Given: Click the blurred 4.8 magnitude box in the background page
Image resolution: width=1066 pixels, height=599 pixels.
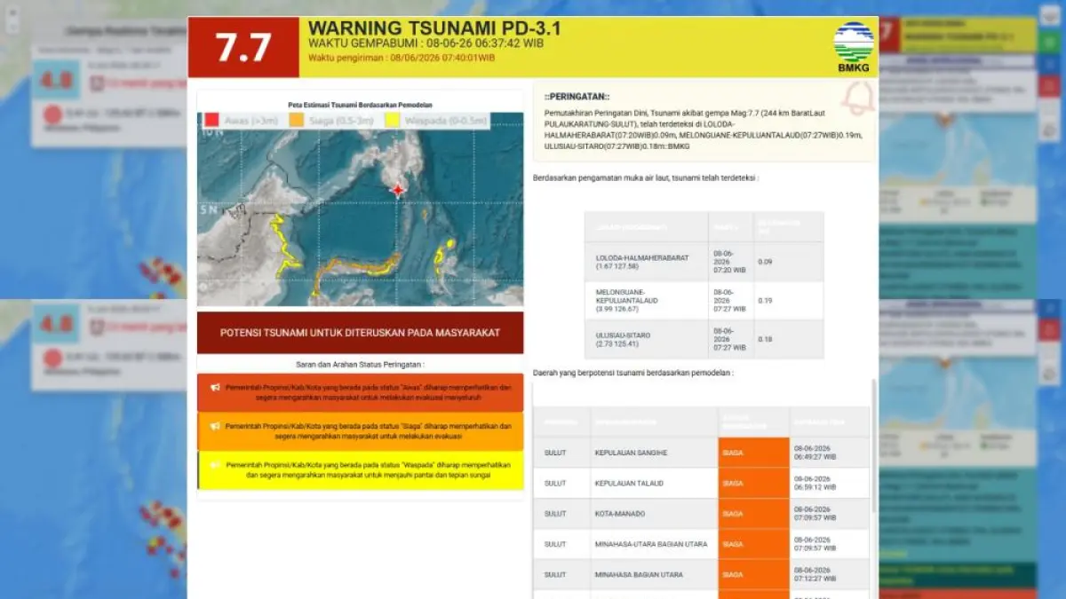Looking at the screenshot, I should [57, 78].
